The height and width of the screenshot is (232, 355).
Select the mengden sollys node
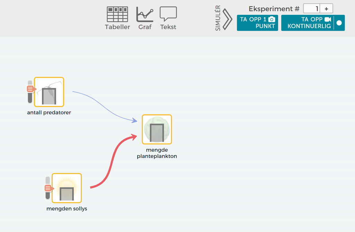point(67,188)
